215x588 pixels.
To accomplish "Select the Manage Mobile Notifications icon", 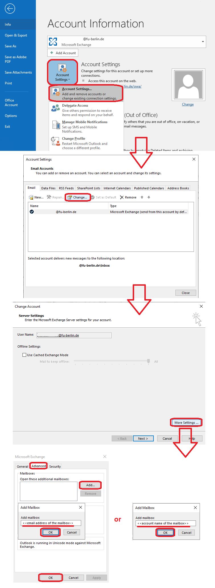I will coord(56,125).
